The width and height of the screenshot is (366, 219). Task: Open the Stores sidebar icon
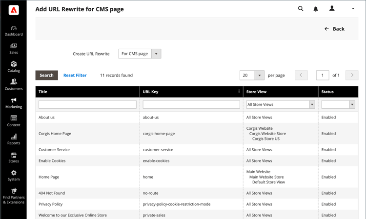coord(14,155)
